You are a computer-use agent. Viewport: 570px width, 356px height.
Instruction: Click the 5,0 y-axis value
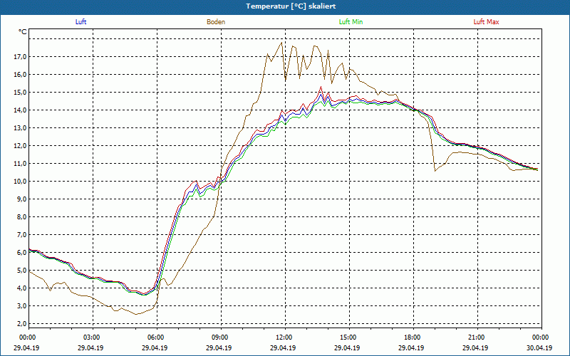tap(22, 271)
